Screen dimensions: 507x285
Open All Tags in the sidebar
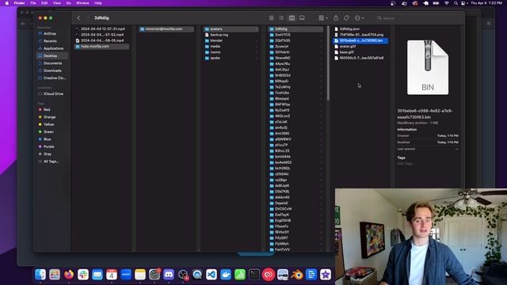pyautogui.click(x=51, y=161)
